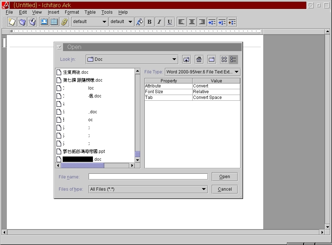Open the first 'default' style dropdown

(90, 22)
